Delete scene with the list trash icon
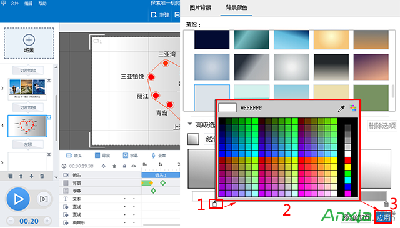Viewport: 400px width, 228px height. coord(42,176)
